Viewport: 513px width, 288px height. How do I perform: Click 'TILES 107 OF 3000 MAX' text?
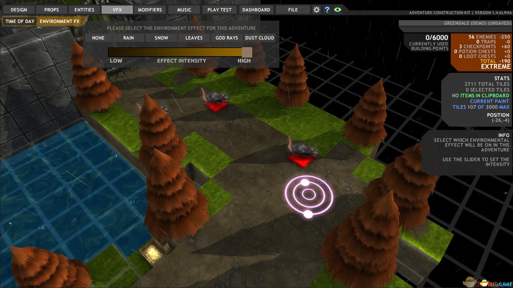coord(481,107)
